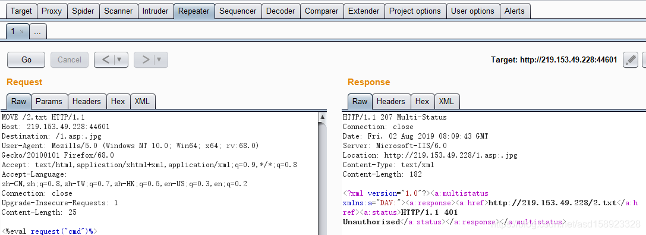Click the Content-Length: 25 request line
Image resolution: width=646 pixels, height=235 pixels.
[39, 212]
